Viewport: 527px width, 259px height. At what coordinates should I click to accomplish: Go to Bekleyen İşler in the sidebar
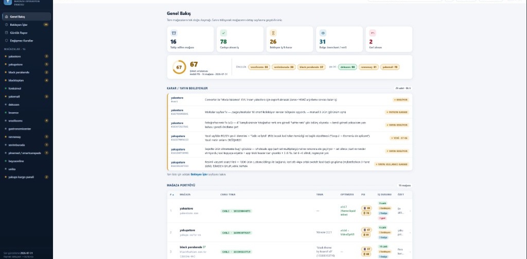tap(27, 25)
